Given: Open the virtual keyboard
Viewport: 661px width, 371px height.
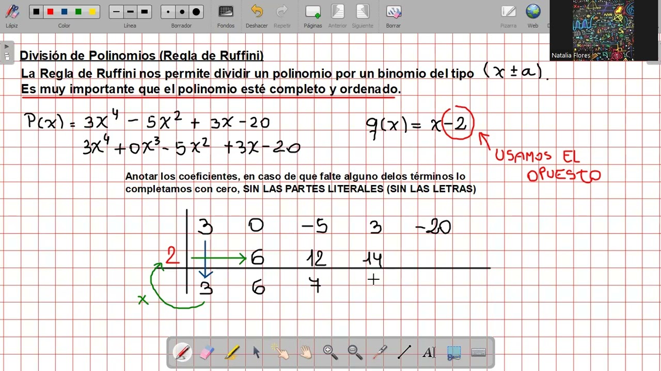Looking at the screenshot, I should coord(479,352).
